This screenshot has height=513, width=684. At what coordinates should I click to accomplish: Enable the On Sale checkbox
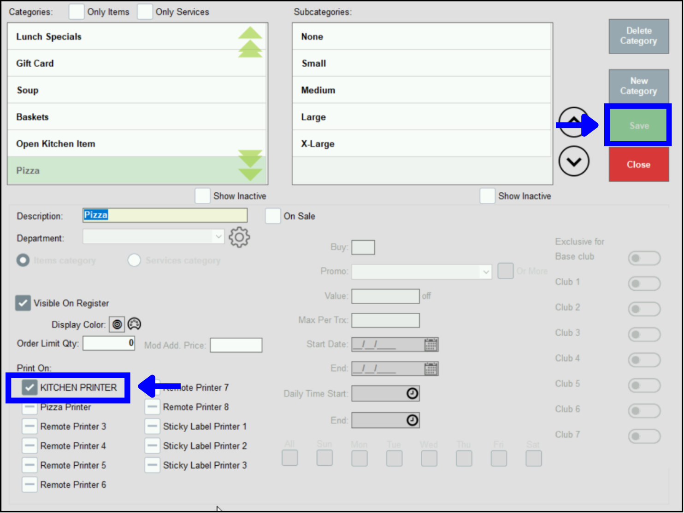click(273, 216)
